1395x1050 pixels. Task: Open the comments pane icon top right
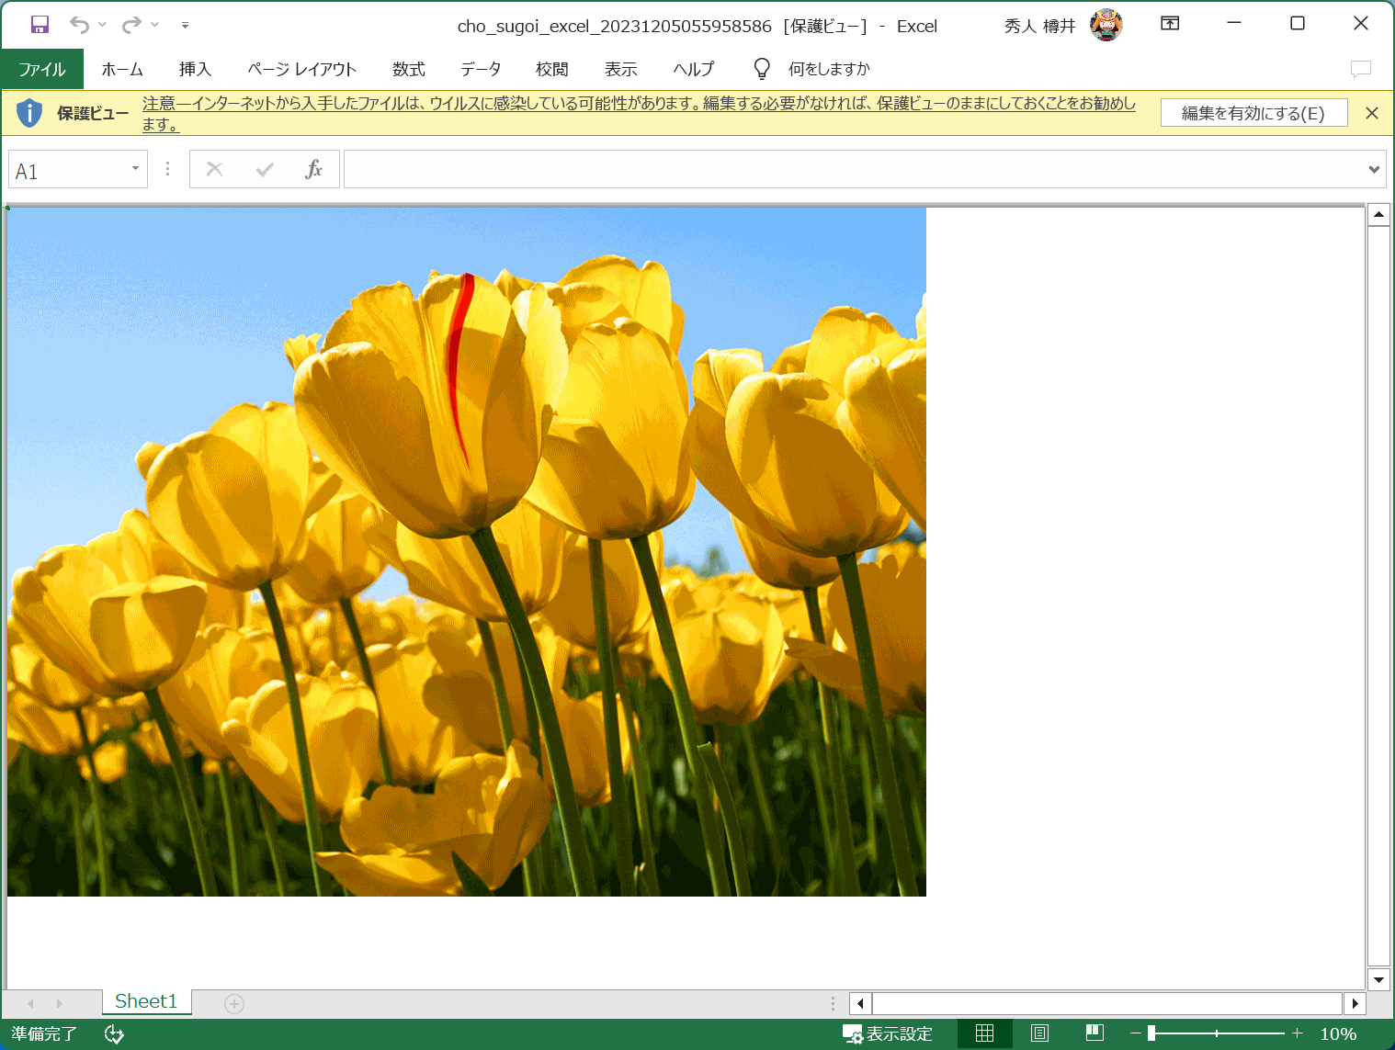(1360, 69)
